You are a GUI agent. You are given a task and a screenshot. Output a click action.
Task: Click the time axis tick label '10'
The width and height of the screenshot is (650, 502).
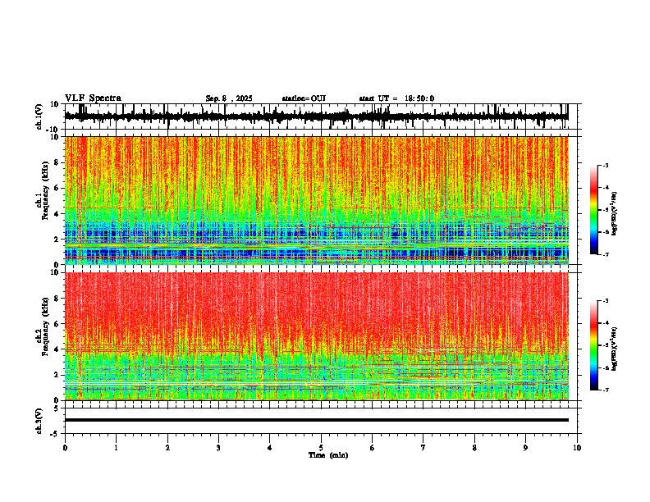[577, 448]
